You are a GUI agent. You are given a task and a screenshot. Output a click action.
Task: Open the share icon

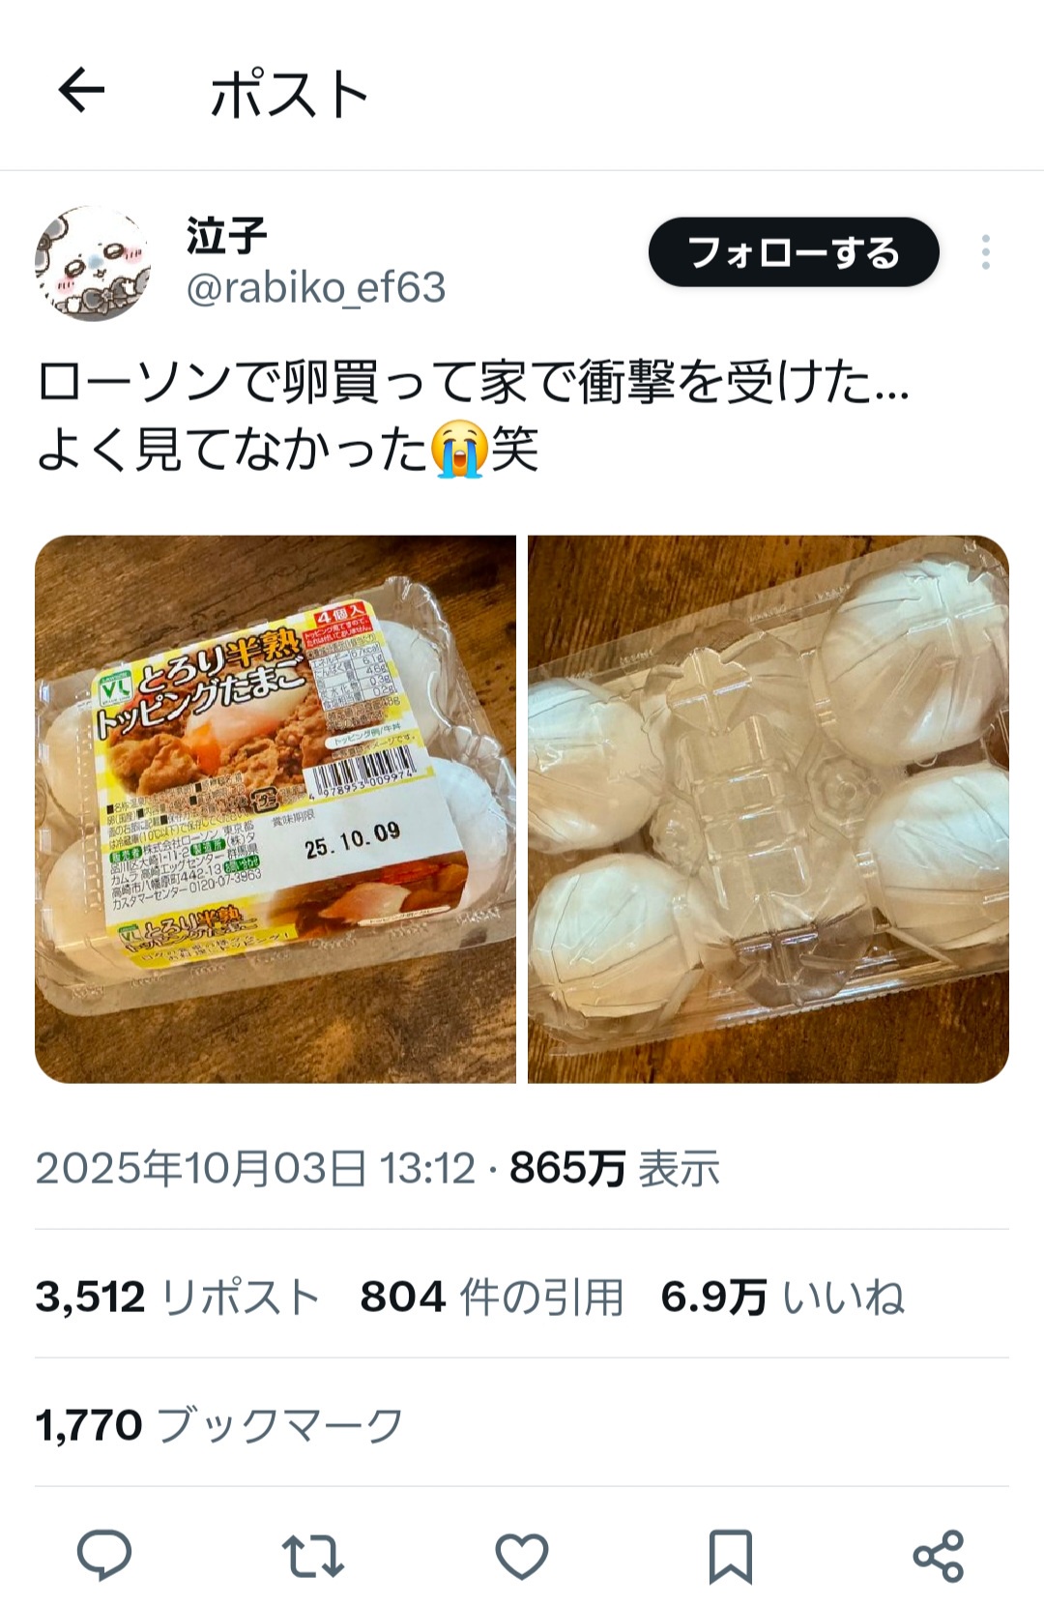pos(939,1556)
